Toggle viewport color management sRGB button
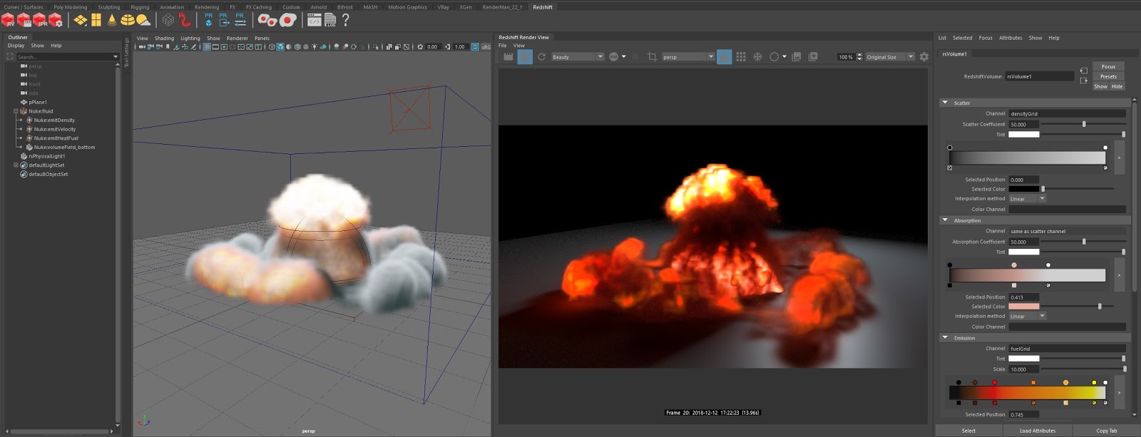Viewport: 1141px width, 437px height. pos(486,47)
